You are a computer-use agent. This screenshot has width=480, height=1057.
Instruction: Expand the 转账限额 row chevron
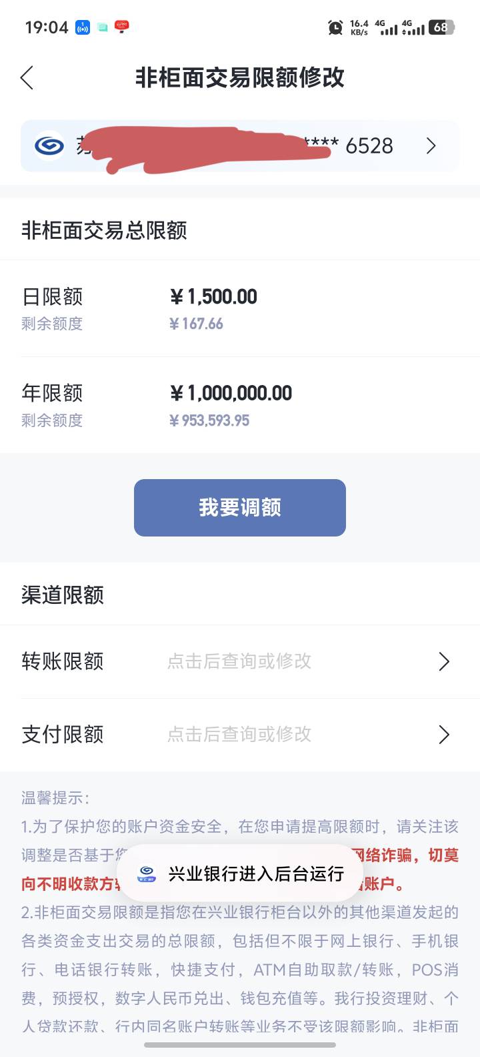(x=444, y=661)
